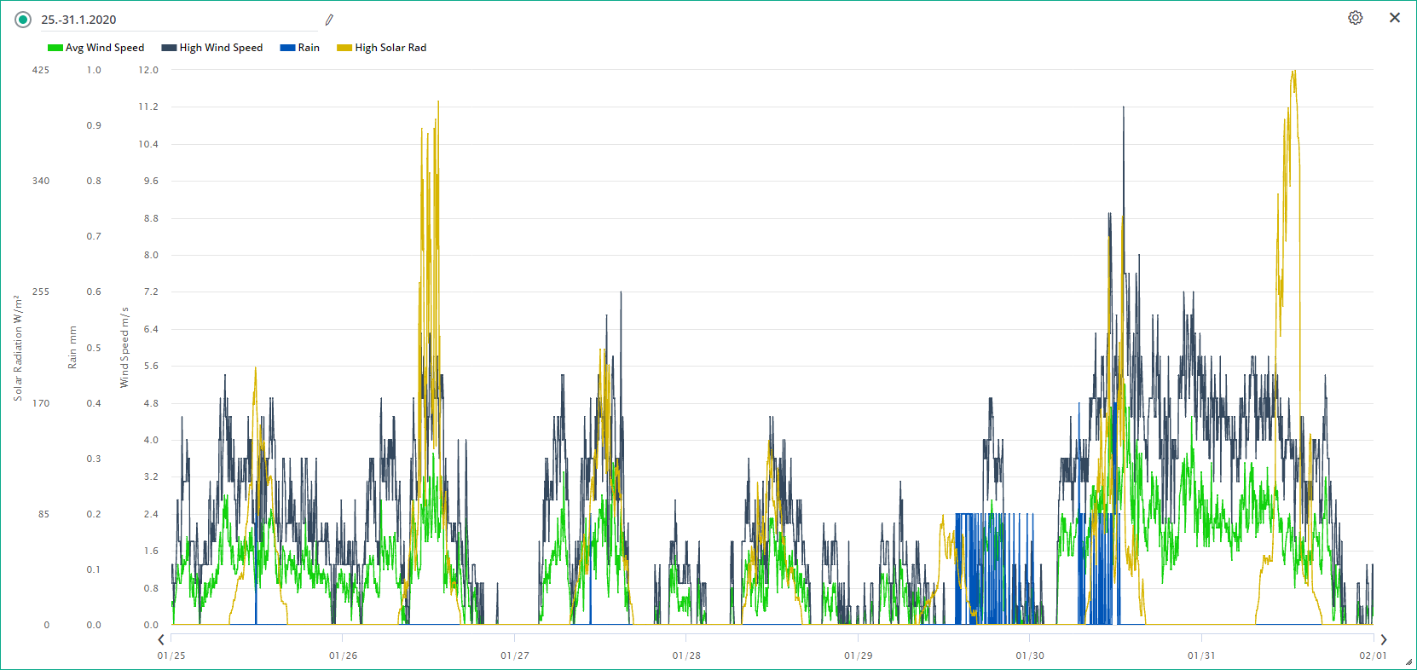Click the 01/27 date label on axis
Screen dimensions: 1417x670
pyautogui.click(x=515, y=656)
